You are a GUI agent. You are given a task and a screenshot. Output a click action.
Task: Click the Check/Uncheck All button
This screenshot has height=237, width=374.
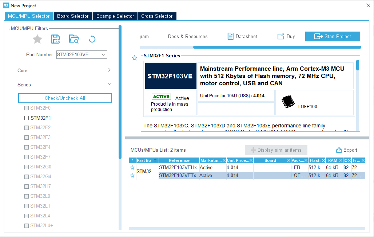(65, 98)
